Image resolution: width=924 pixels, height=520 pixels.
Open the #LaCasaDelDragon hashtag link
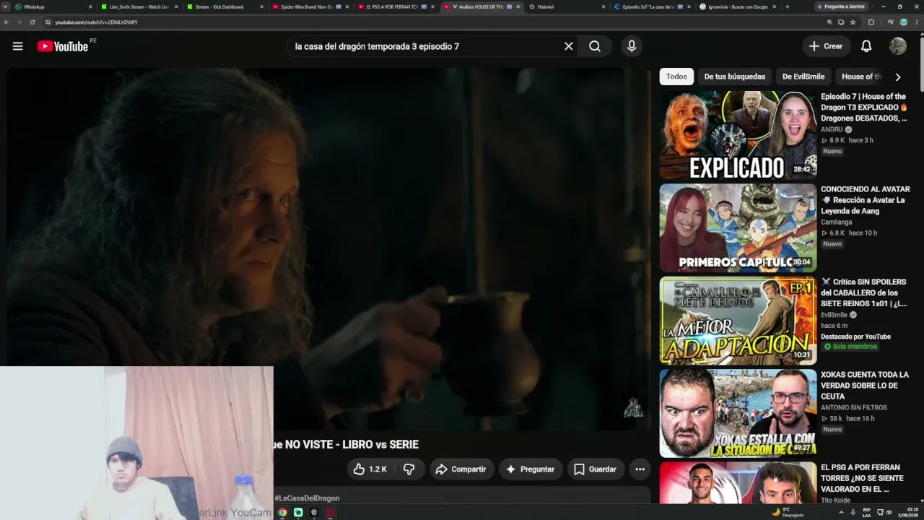click(x=307, y=498)
